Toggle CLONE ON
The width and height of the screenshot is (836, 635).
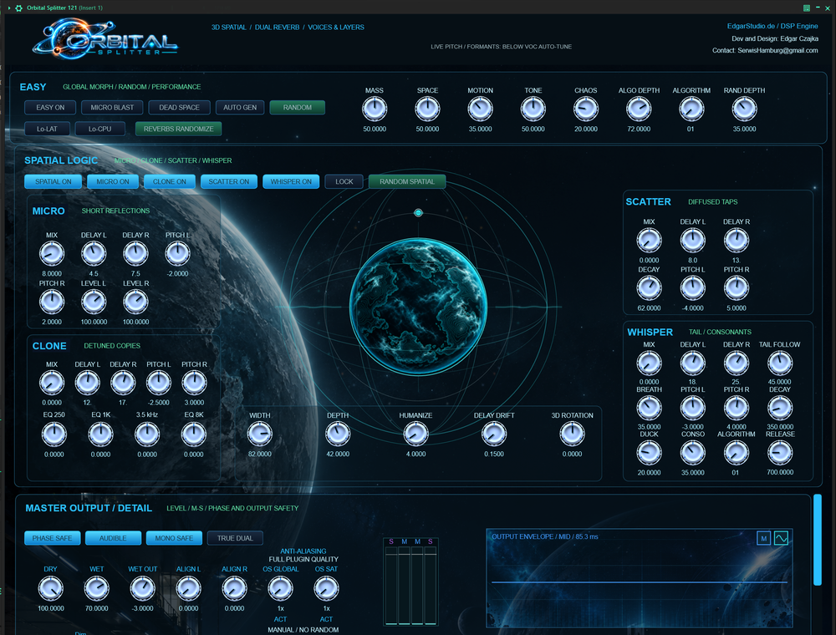[170, 181]
